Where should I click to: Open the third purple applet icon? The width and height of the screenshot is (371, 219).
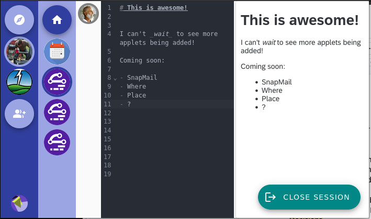click(x=57, y=142)
